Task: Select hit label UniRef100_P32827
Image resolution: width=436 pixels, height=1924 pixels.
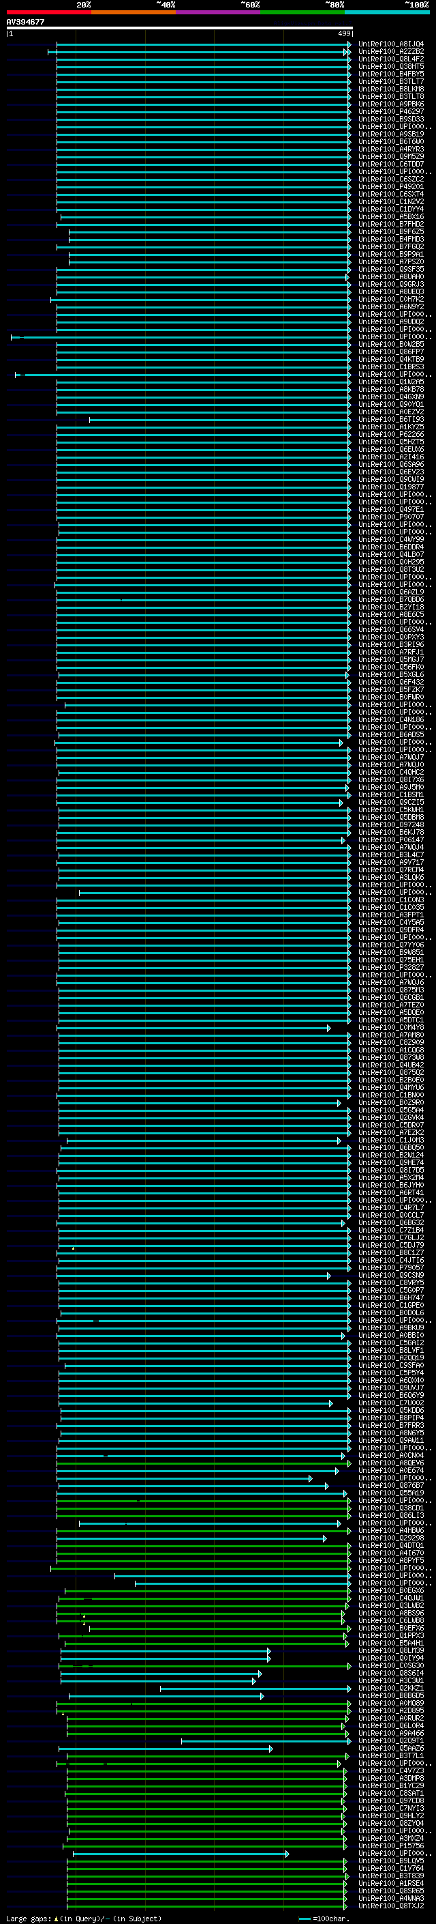Action: point(390,967)
